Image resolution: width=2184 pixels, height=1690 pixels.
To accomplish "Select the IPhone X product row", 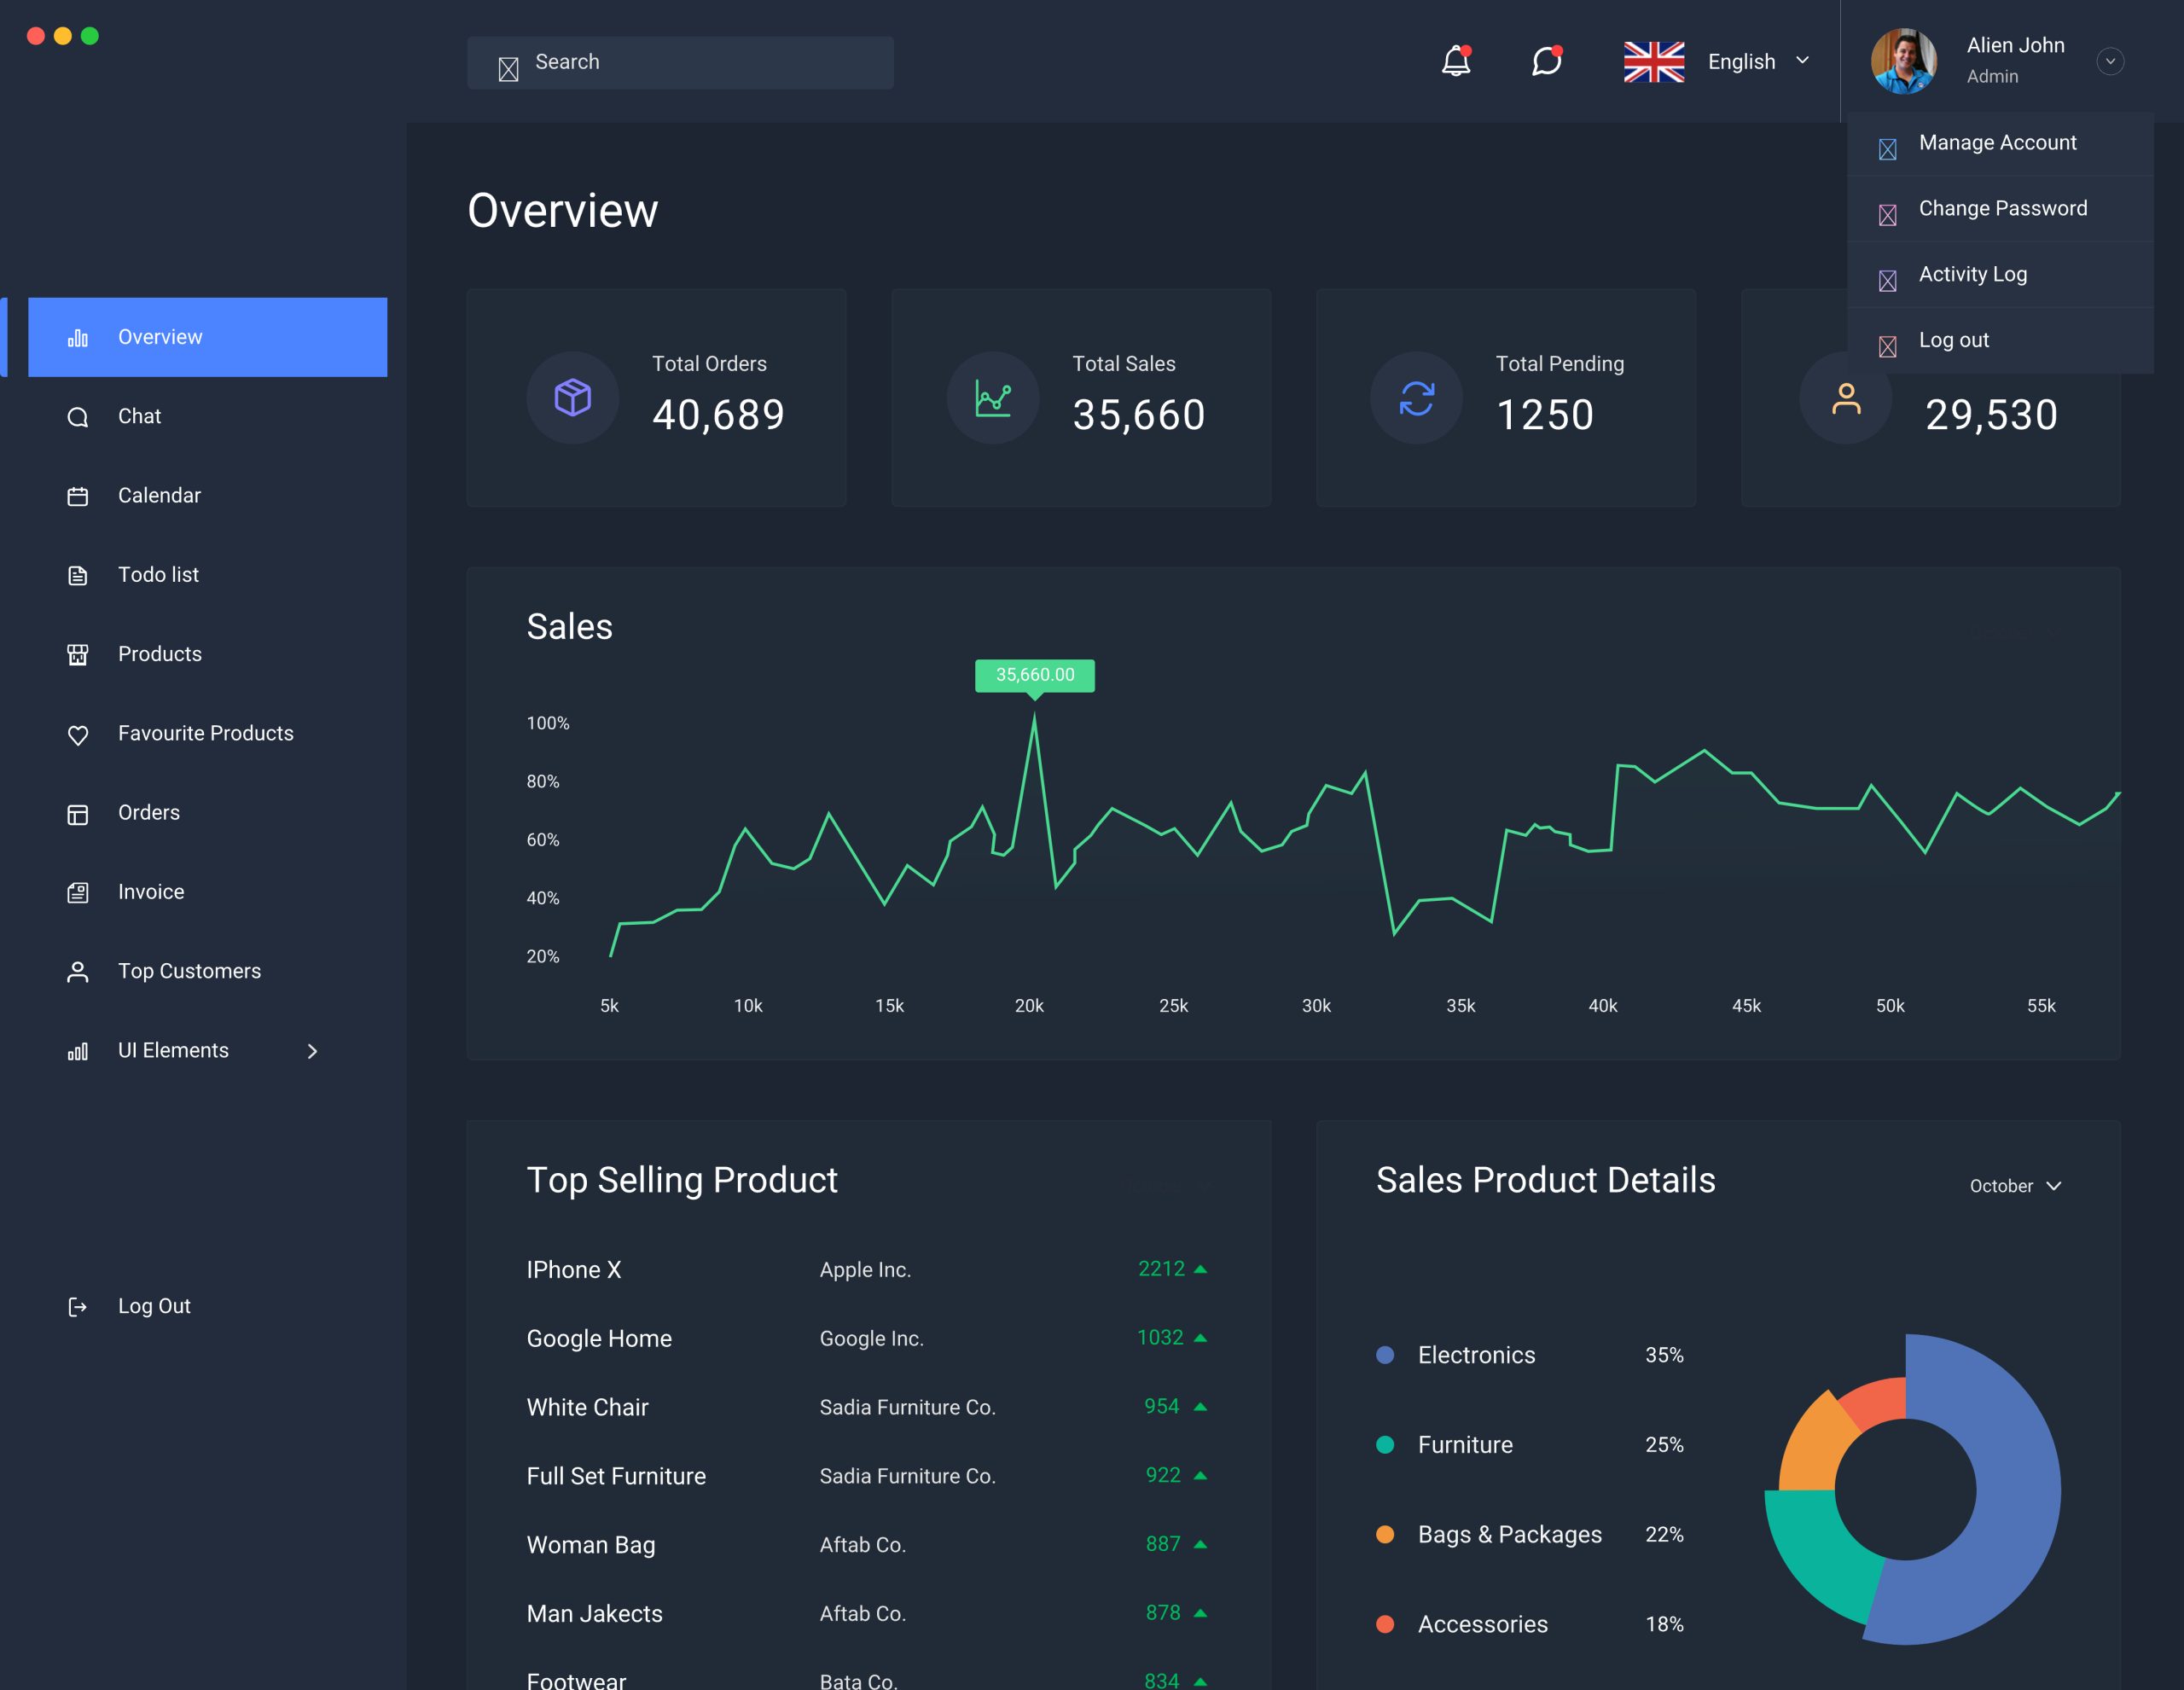I will pos(868,1270).
